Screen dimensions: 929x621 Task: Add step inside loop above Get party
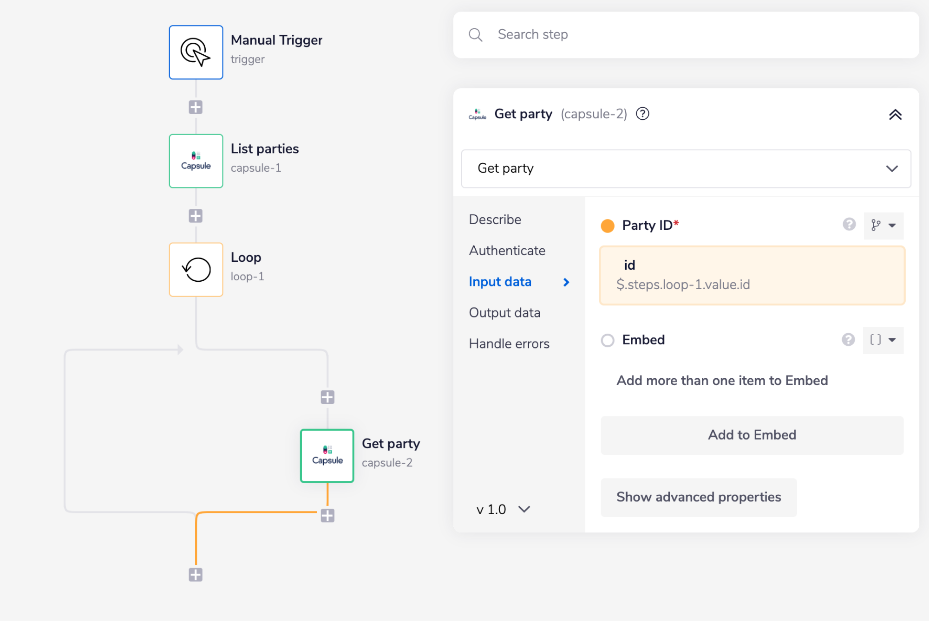327,397
